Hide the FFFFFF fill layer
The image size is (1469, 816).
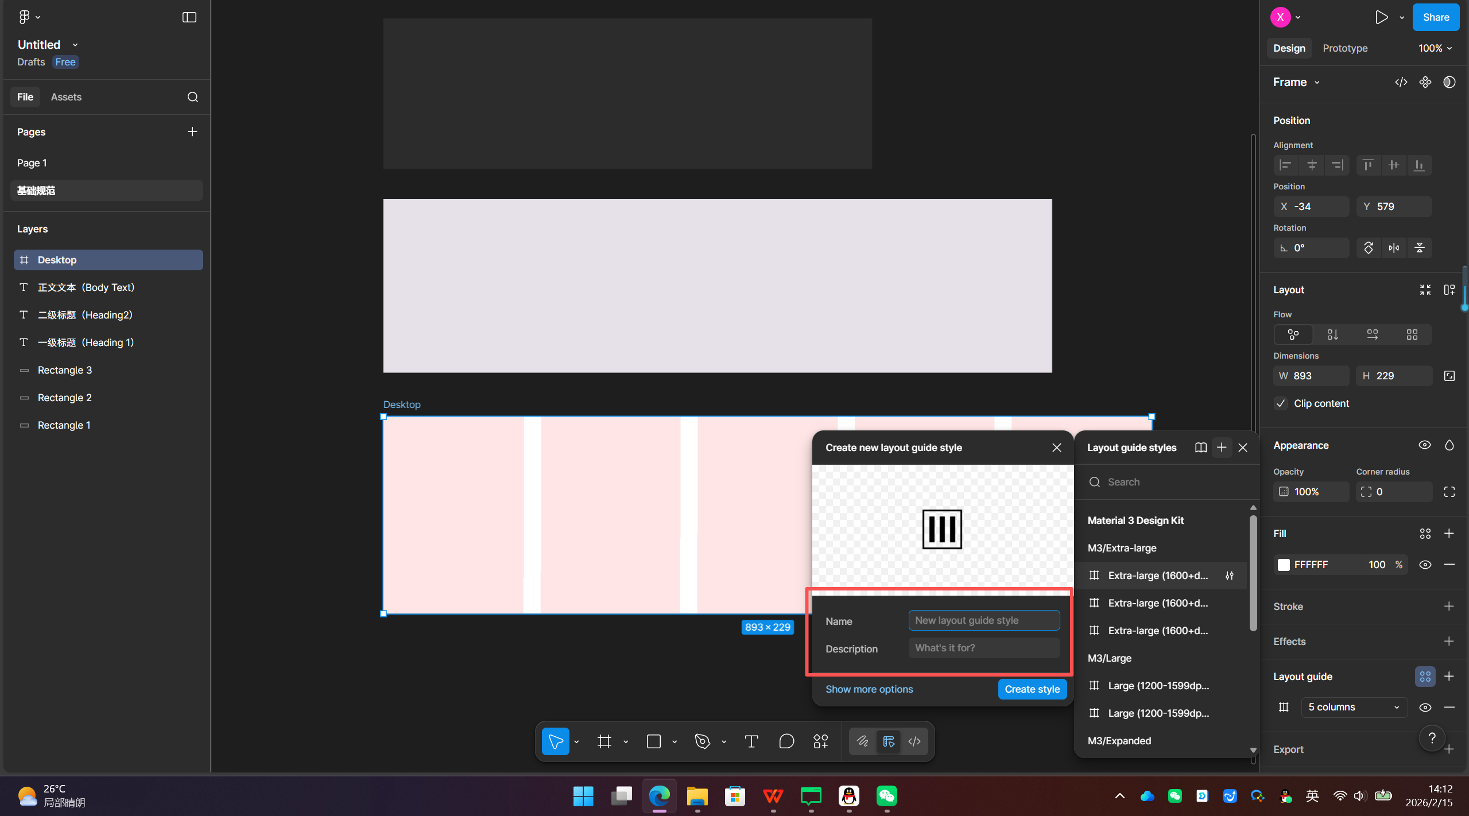pos(1425,565)
